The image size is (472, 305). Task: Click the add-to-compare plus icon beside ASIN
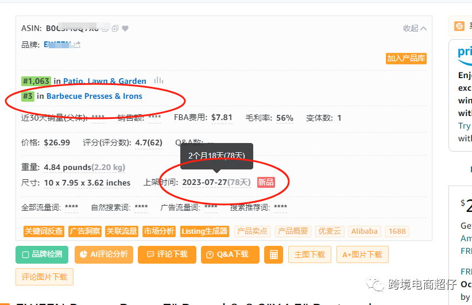(115, 29)
